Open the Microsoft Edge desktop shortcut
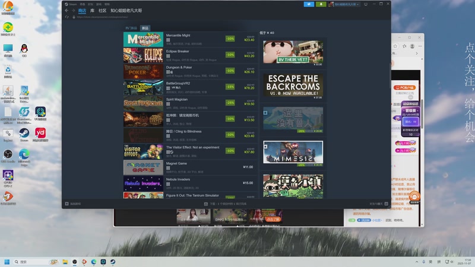475x267 pixels. (x=24, y=157)
